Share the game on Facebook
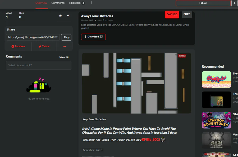The width and height of the screenshot is (238, 157). point(18,46)
